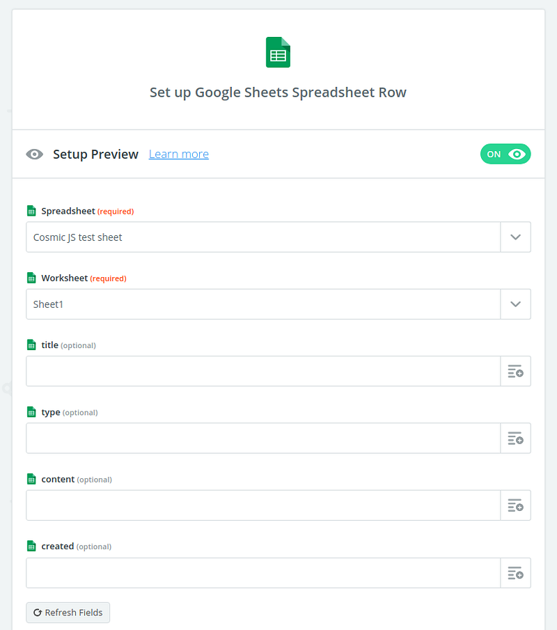
Task: Open the Learn more link
Action: 179,155
